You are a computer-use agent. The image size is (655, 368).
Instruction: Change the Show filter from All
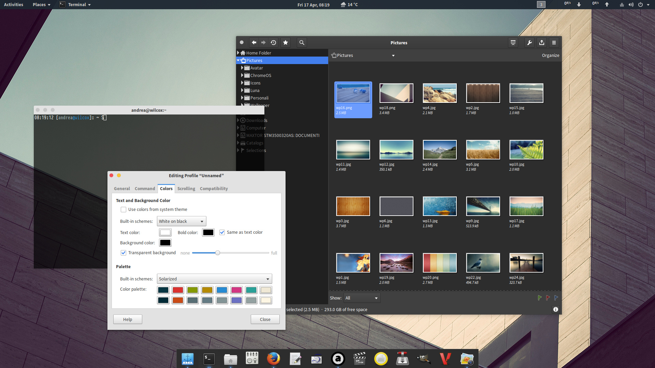[x=361, y=298]
